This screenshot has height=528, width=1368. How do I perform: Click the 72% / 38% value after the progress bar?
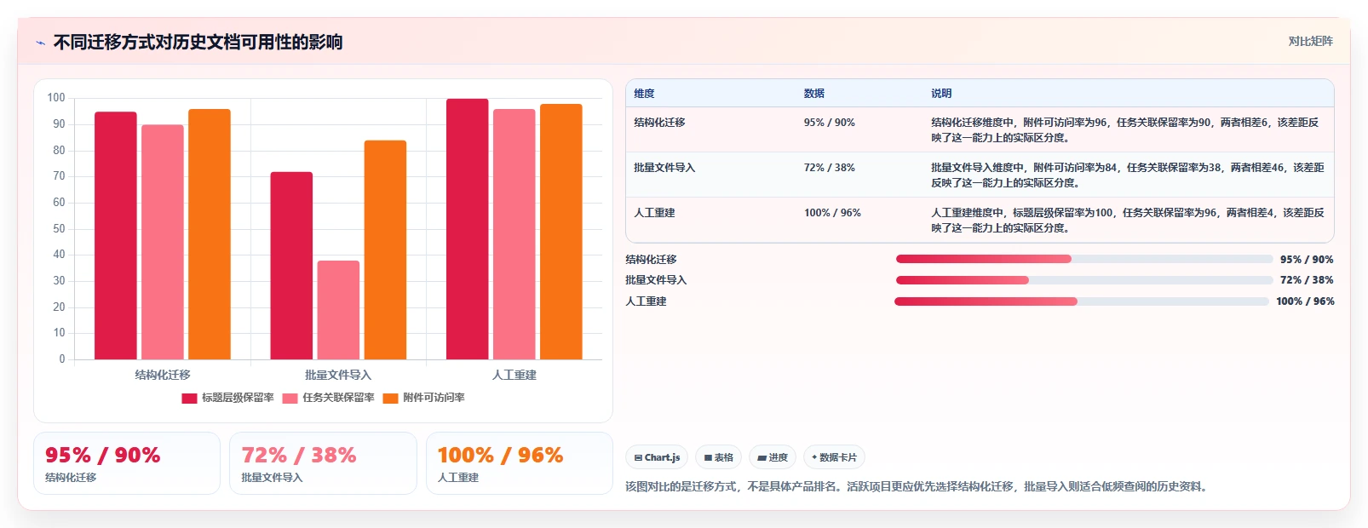click(1307, 280)
